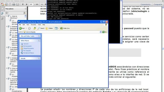164x92 pixels.
Task: Go to next page in PDF reader
Action: tap(27, 4)
